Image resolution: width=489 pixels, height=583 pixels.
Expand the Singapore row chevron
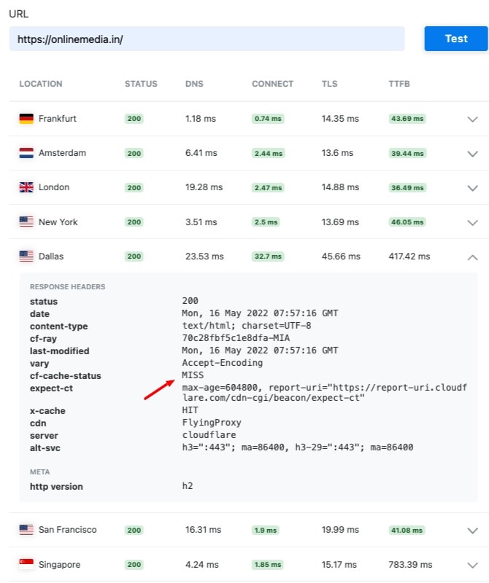472,566
